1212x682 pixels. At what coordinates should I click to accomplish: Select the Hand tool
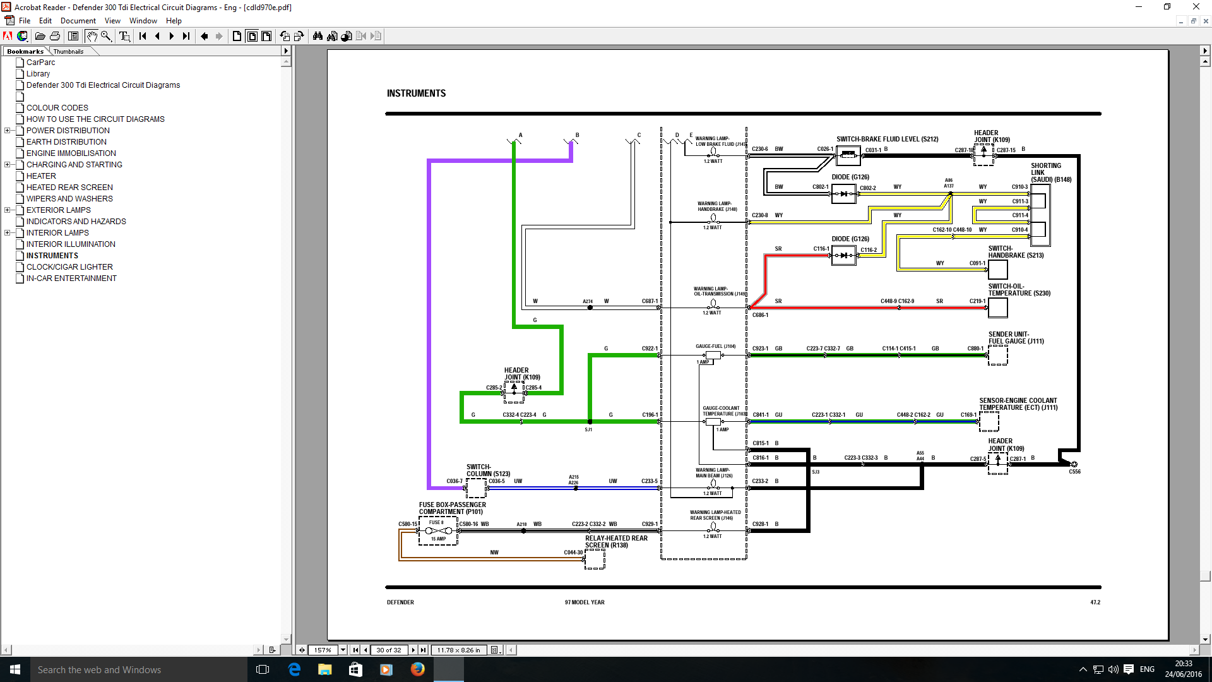tap(92, 36)
